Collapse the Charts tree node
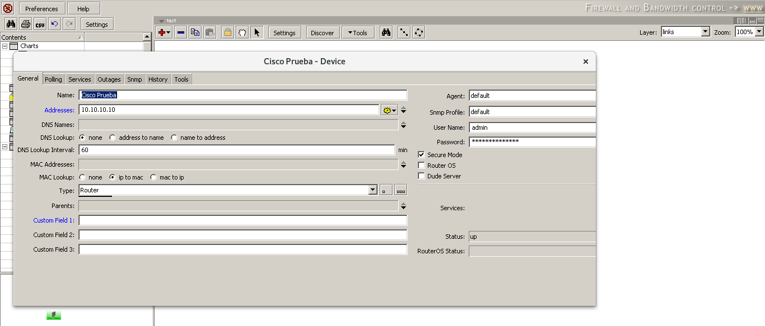 (x=4, y=46)
